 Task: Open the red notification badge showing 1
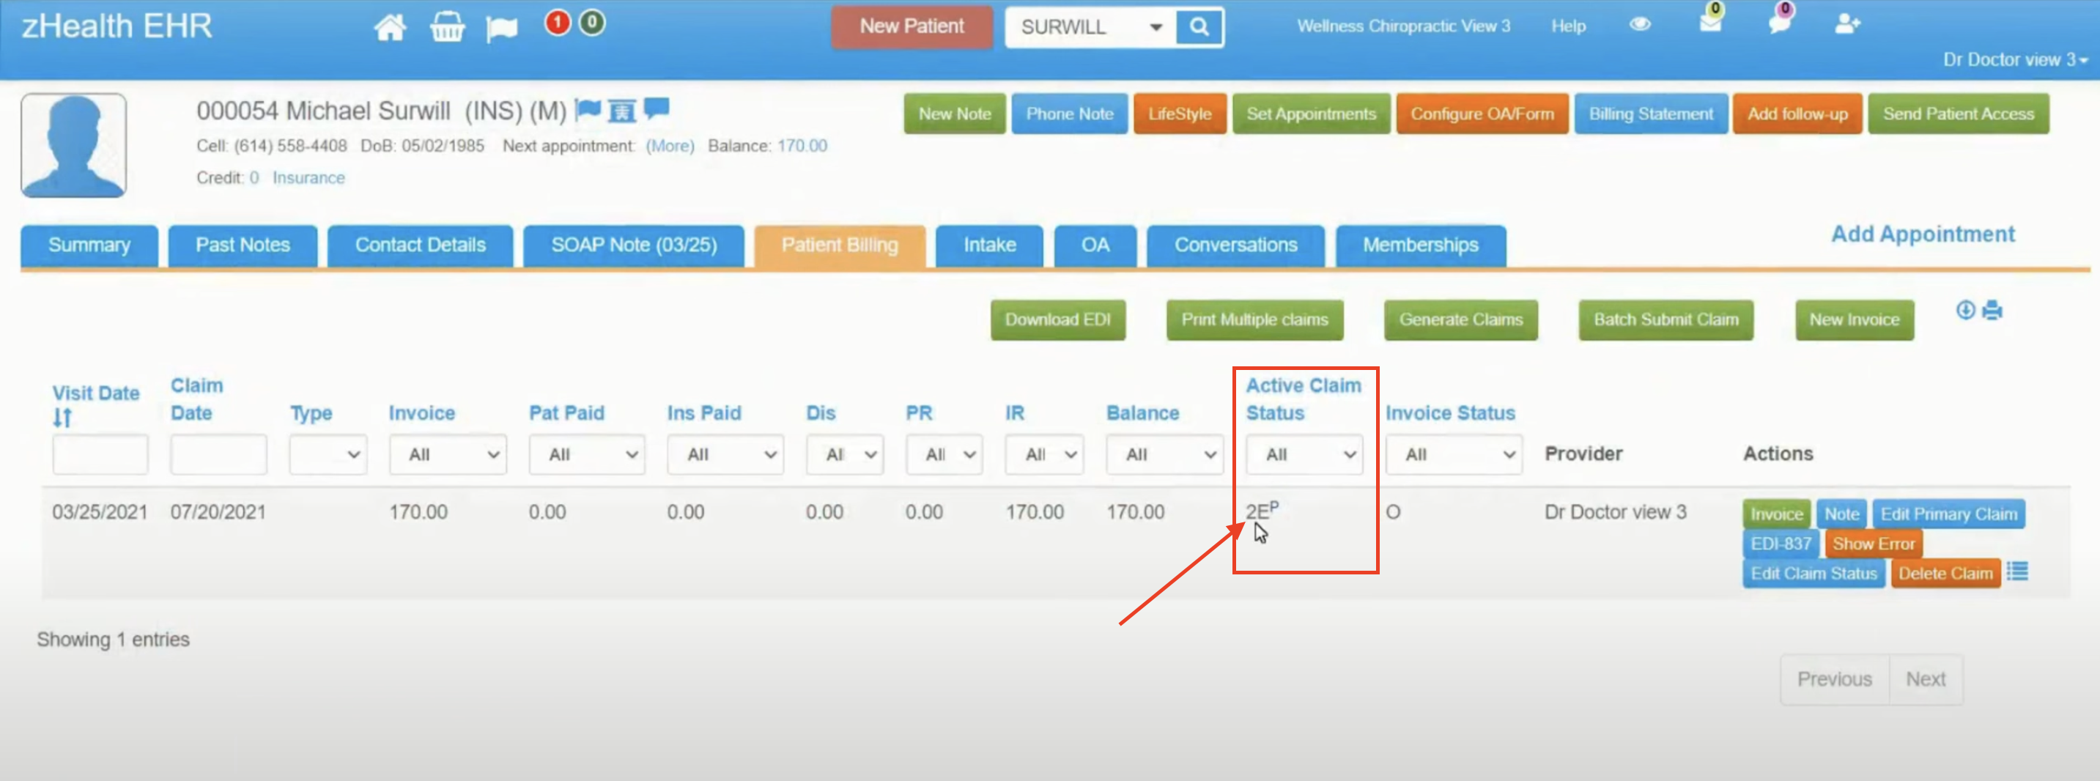click(558, 23)
